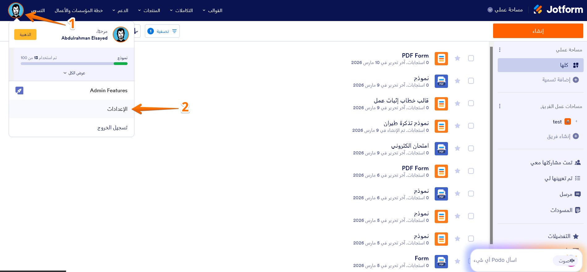
Task: Click the orange form icon of نموذج تذكرة طيران
Action: point(441,126)
